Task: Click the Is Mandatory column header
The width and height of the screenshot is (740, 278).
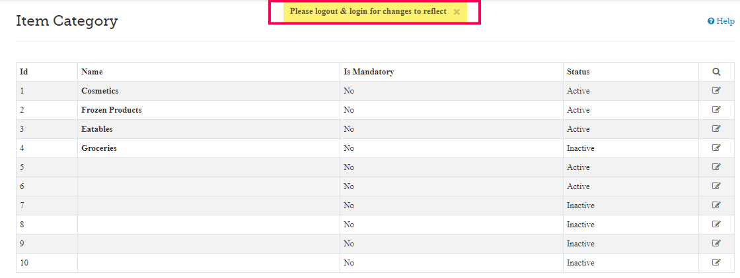Action: 369,72
